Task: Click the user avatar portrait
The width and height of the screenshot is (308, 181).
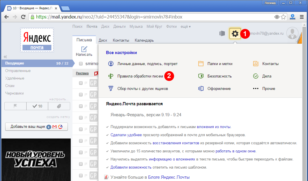Action: pyautogui.click(x=292, y=33)
